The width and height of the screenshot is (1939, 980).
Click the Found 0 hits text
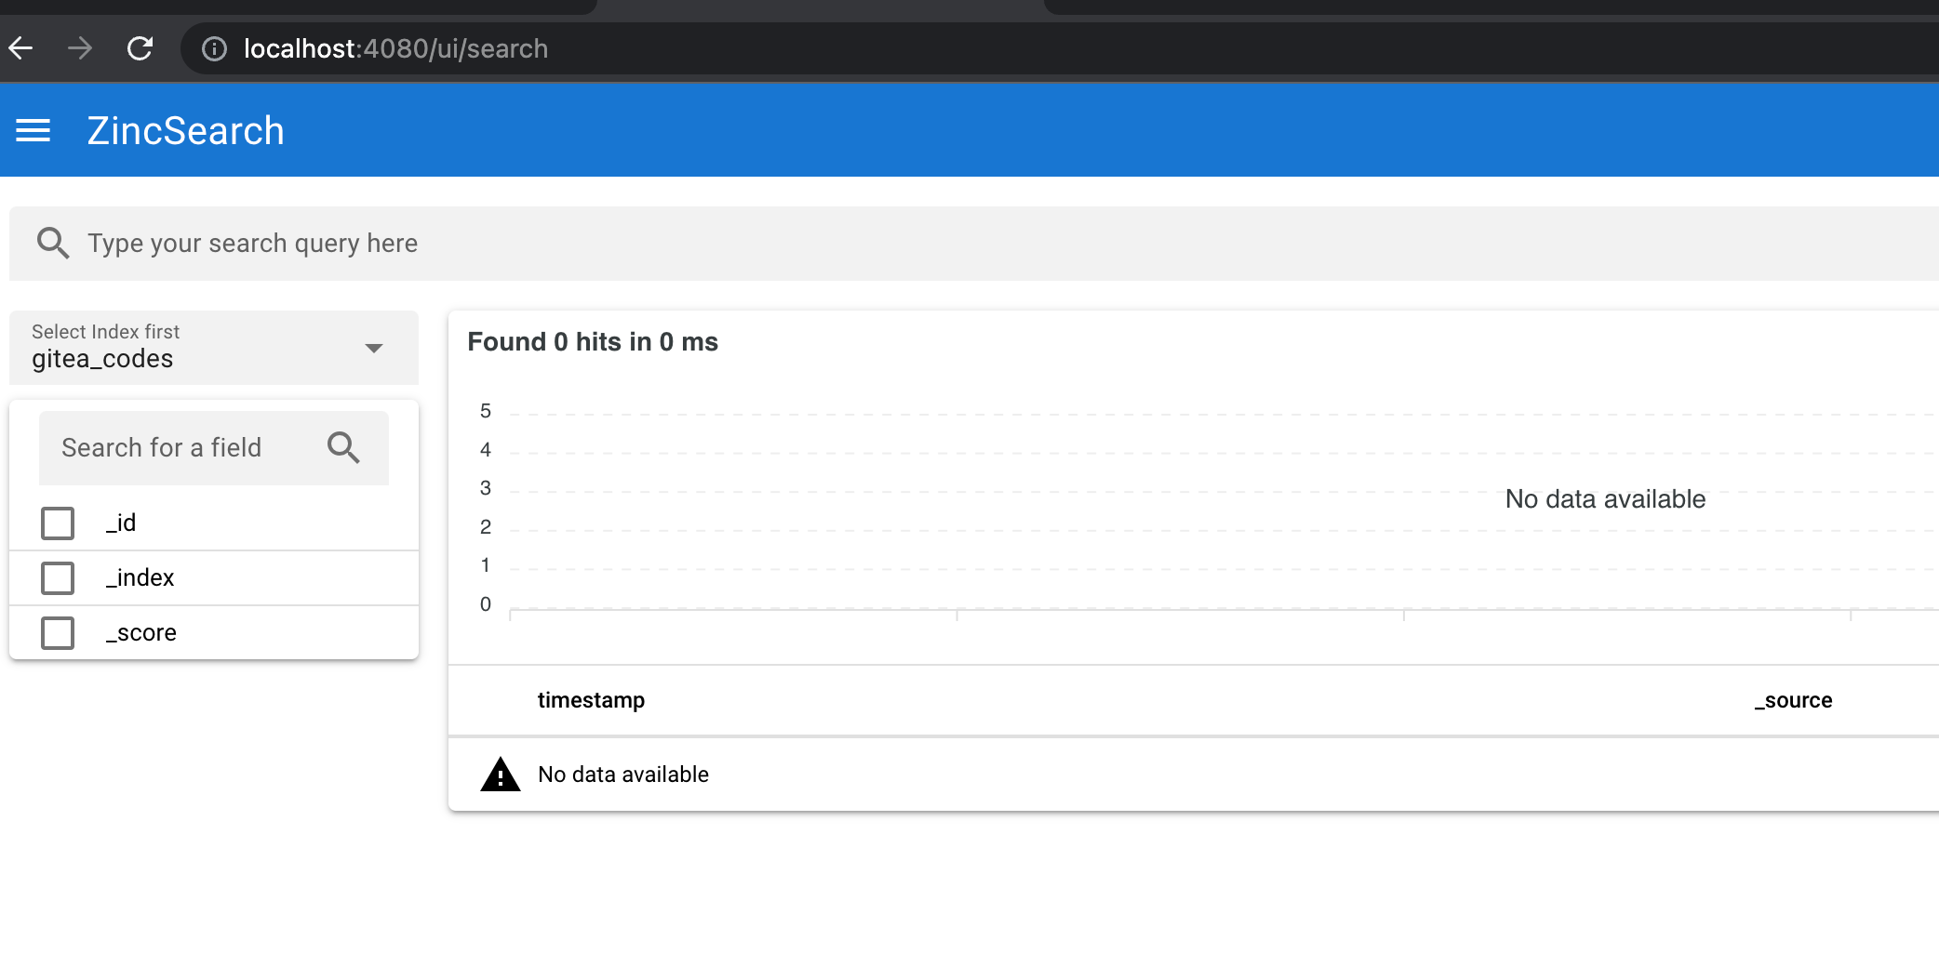click(593, 341)
